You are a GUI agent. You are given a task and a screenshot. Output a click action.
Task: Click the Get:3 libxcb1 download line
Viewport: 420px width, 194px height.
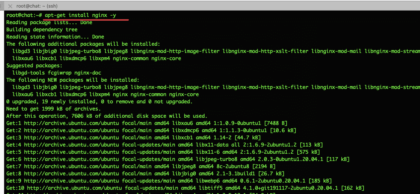133,138
